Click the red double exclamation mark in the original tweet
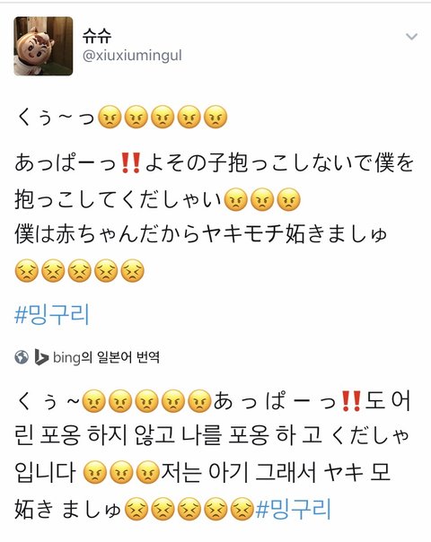Image resolution: width=431 pixels, height=542 pixels. coord(131,163)
